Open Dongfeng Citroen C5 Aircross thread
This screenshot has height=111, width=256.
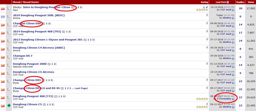coord(33,72)
